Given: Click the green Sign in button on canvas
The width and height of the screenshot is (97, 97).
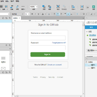Looking at the screenshot, I should coord(48,54).
